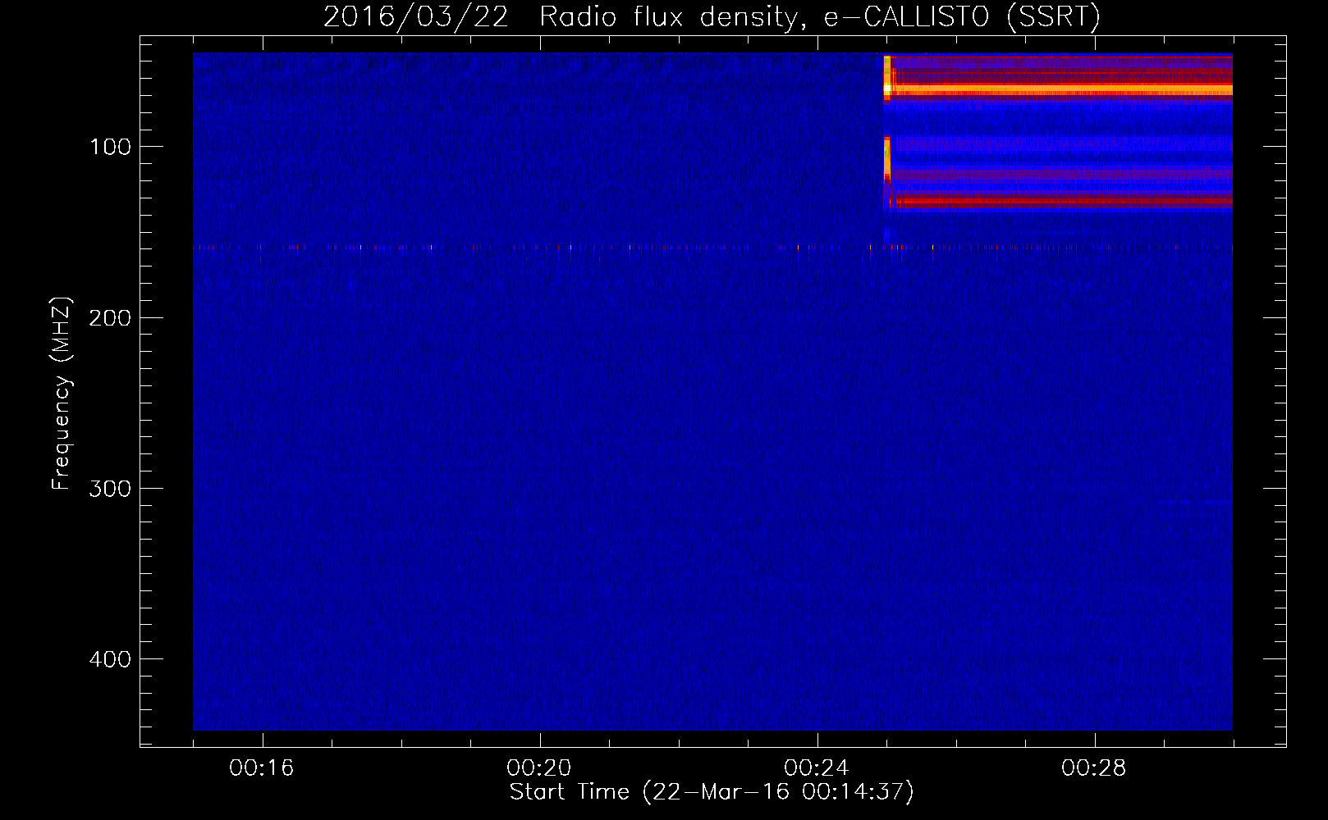The width and height of the screenshot is (1328, 820).
Task: Click the dotted interference line near 160 MHz
Action: [712, 247]
